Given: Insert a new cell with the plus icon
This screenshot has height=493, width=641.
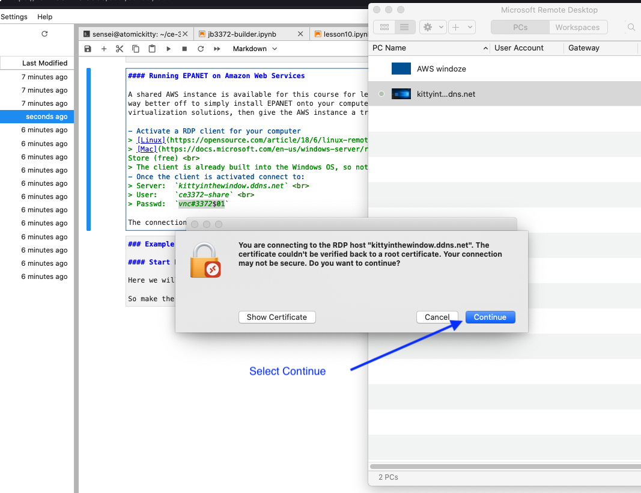Looking at the screenshot, I should point(104,49).
